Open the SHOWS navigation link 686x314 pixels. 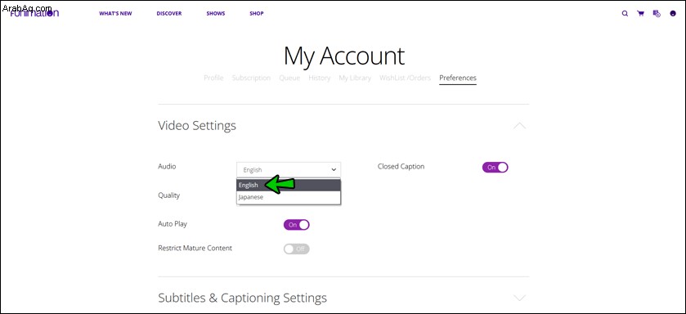(x=216, y=14)
